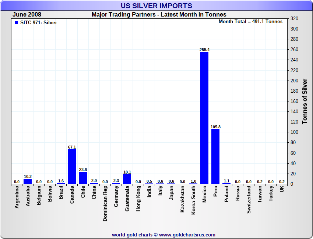The width and height of the screenshot is (313, 239).
Task: Click the 255.4 value label above Mexico
Action: click(204, 50)
